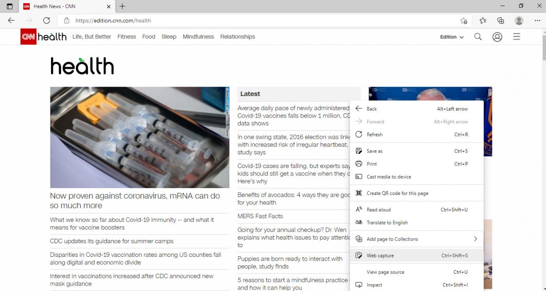Viewport: 546px width, 291px height.
Task: Open the Mindfulness section
Action: click(198, 36)
